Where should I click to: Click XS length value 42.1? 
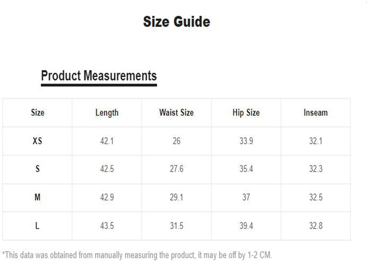[x=107, y=141]
